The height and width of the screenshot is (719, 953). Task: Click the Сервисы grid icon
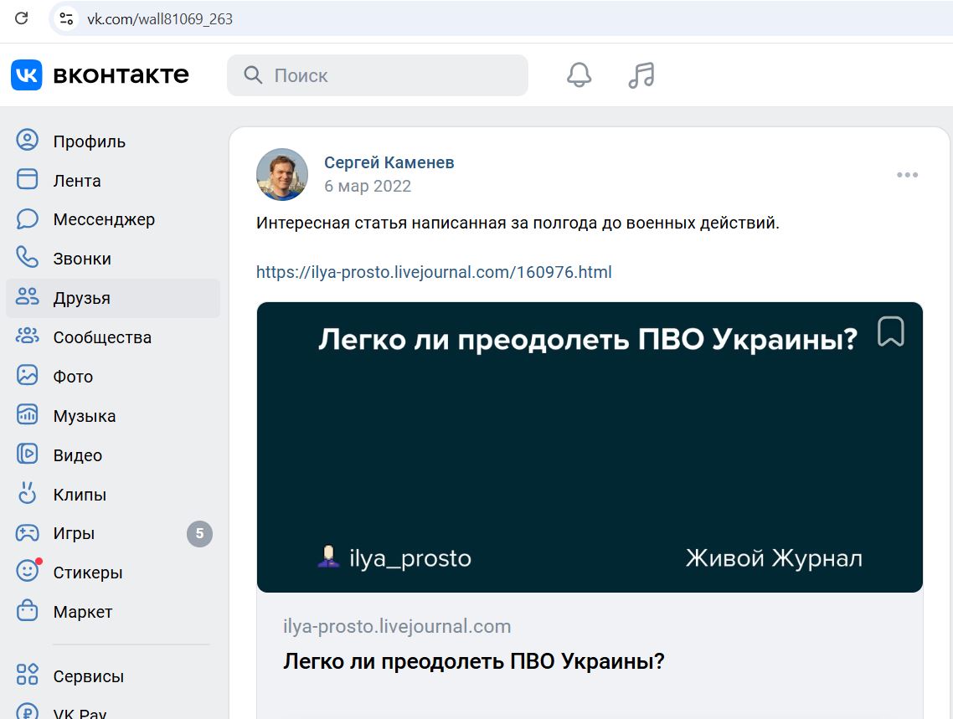(27, 674)
